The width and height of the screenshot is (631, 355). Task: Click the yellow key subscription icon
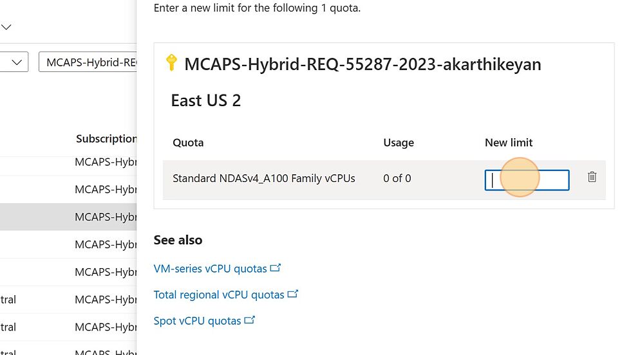[x=171, y=63]
